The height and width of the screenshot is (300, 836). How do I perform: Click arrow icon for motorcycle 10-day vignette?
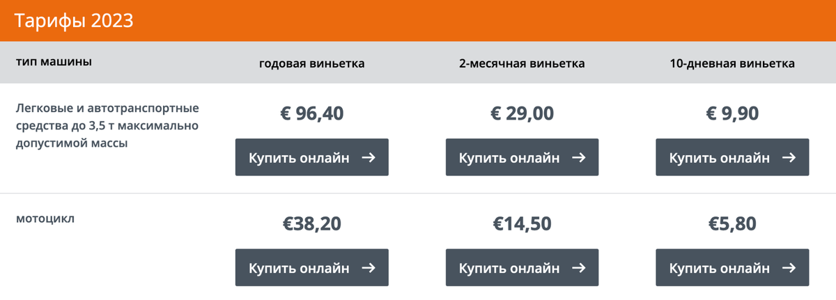coord(789,268)
